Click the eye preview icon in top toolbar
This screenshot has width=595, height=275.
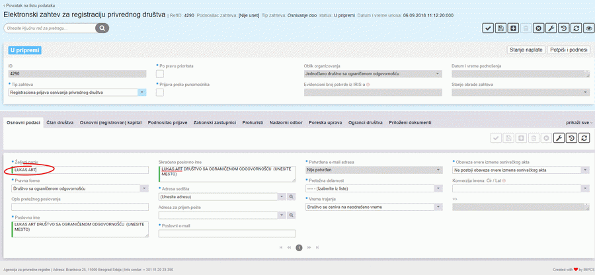(x=588, y=28)
